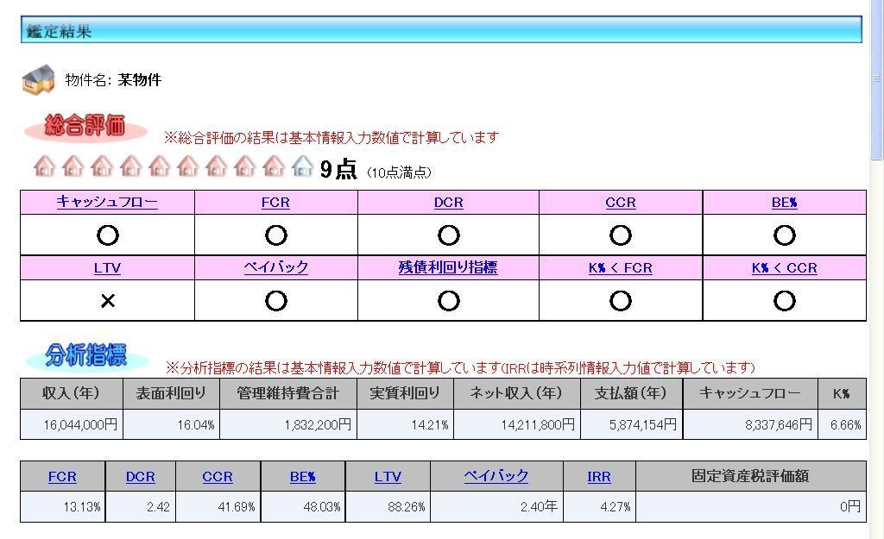Open the IRR link in bottom table
This screenshot has height=539, width=884.
click(598, 476)
